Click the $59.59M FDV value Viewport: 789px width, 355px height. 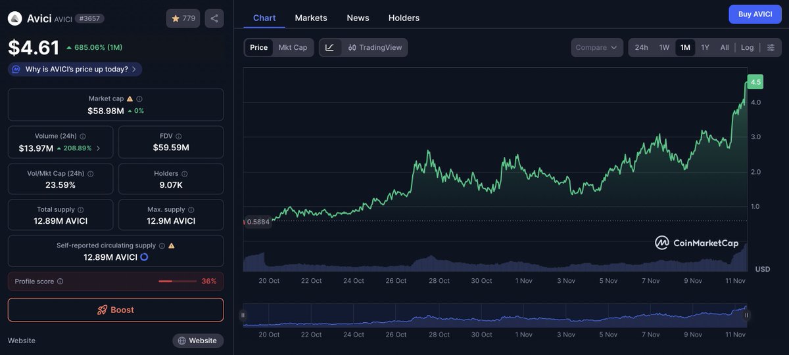(x=171, y=148)
